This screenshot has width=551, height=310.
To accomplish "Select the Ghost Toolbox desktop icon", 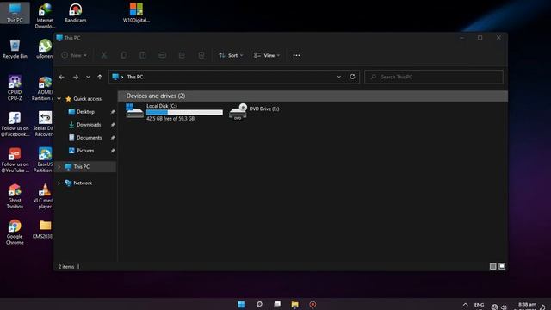I will click(15, 196).
